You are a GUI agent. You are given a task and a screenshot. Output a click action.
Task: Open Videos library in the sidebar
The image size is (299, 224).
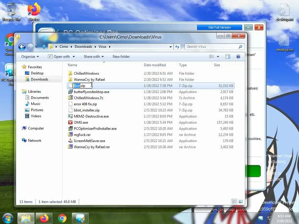33,116
